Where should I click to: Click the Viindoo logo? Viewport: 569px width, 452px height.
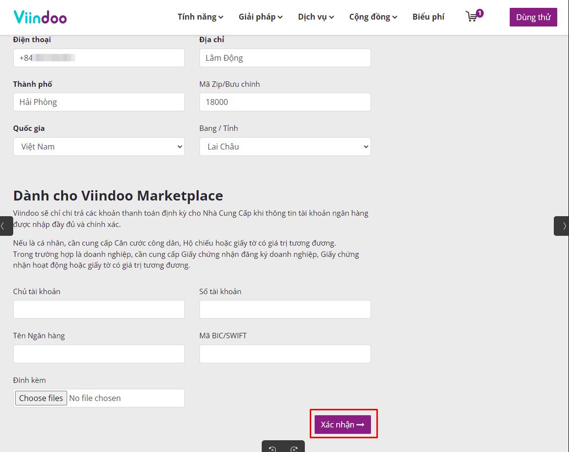pos(40,17)
